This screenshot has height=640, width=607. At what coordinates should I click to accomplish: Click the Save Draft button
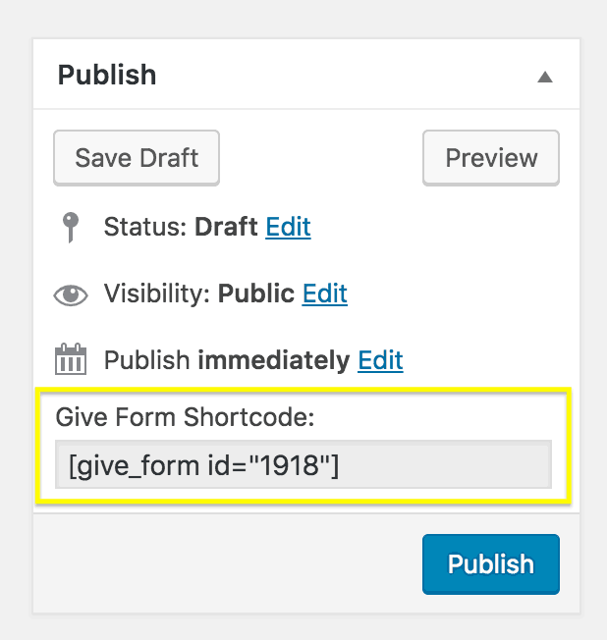coord(137,158)
